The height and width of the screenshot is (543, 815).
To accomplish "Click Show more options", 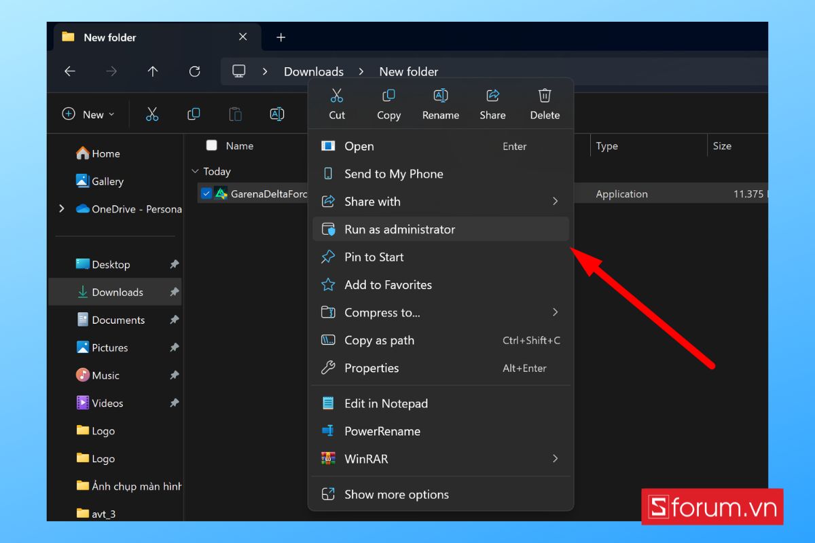I will tap(441, 495).
